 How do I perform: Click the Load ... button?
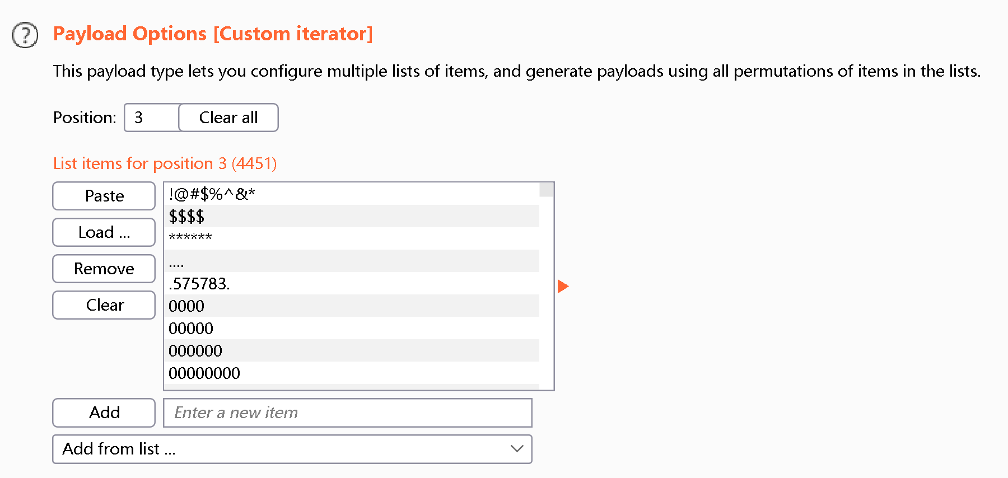[x=104, y=232]
